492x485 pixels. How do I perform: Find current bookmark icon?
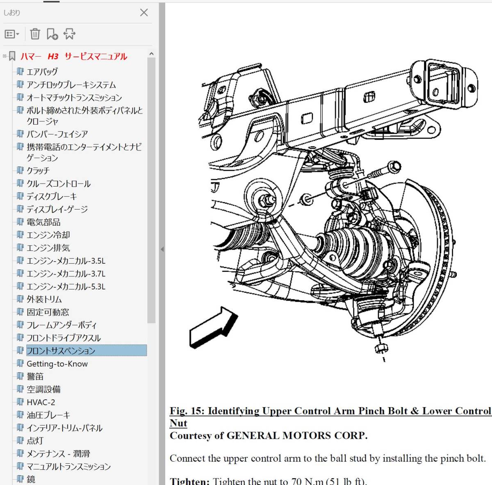[x=69, y=34]
